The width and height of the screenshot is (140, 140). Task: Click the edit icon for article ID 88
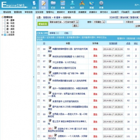tap(50, 120)
